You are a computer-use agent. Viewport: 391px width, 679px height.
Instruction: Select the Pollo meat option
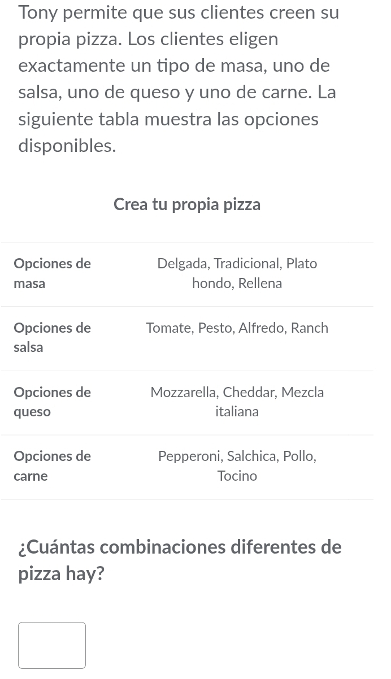[x=298, y=456]
